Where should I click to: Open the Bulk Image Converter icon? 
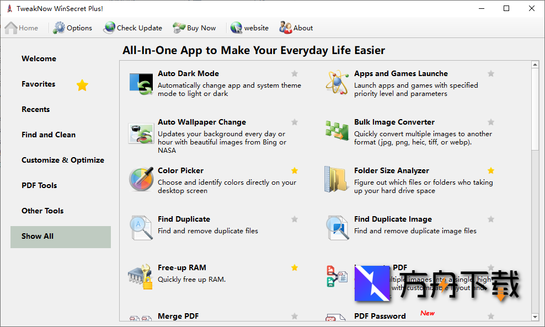(337, 131)
